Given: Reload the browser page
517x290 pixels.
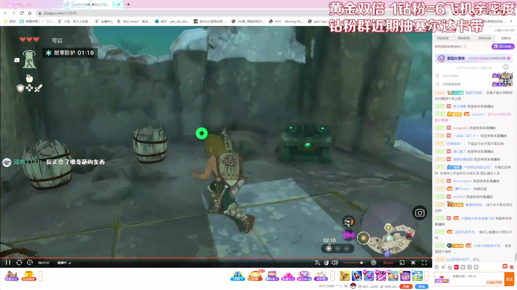Looking at the screenshot, I should point(22,13).
